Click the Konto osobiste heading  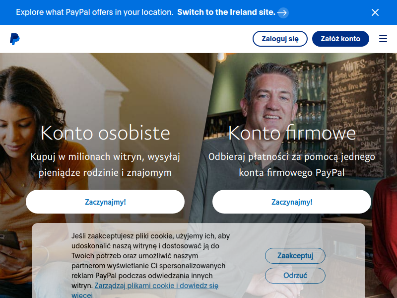pos(105,133)
